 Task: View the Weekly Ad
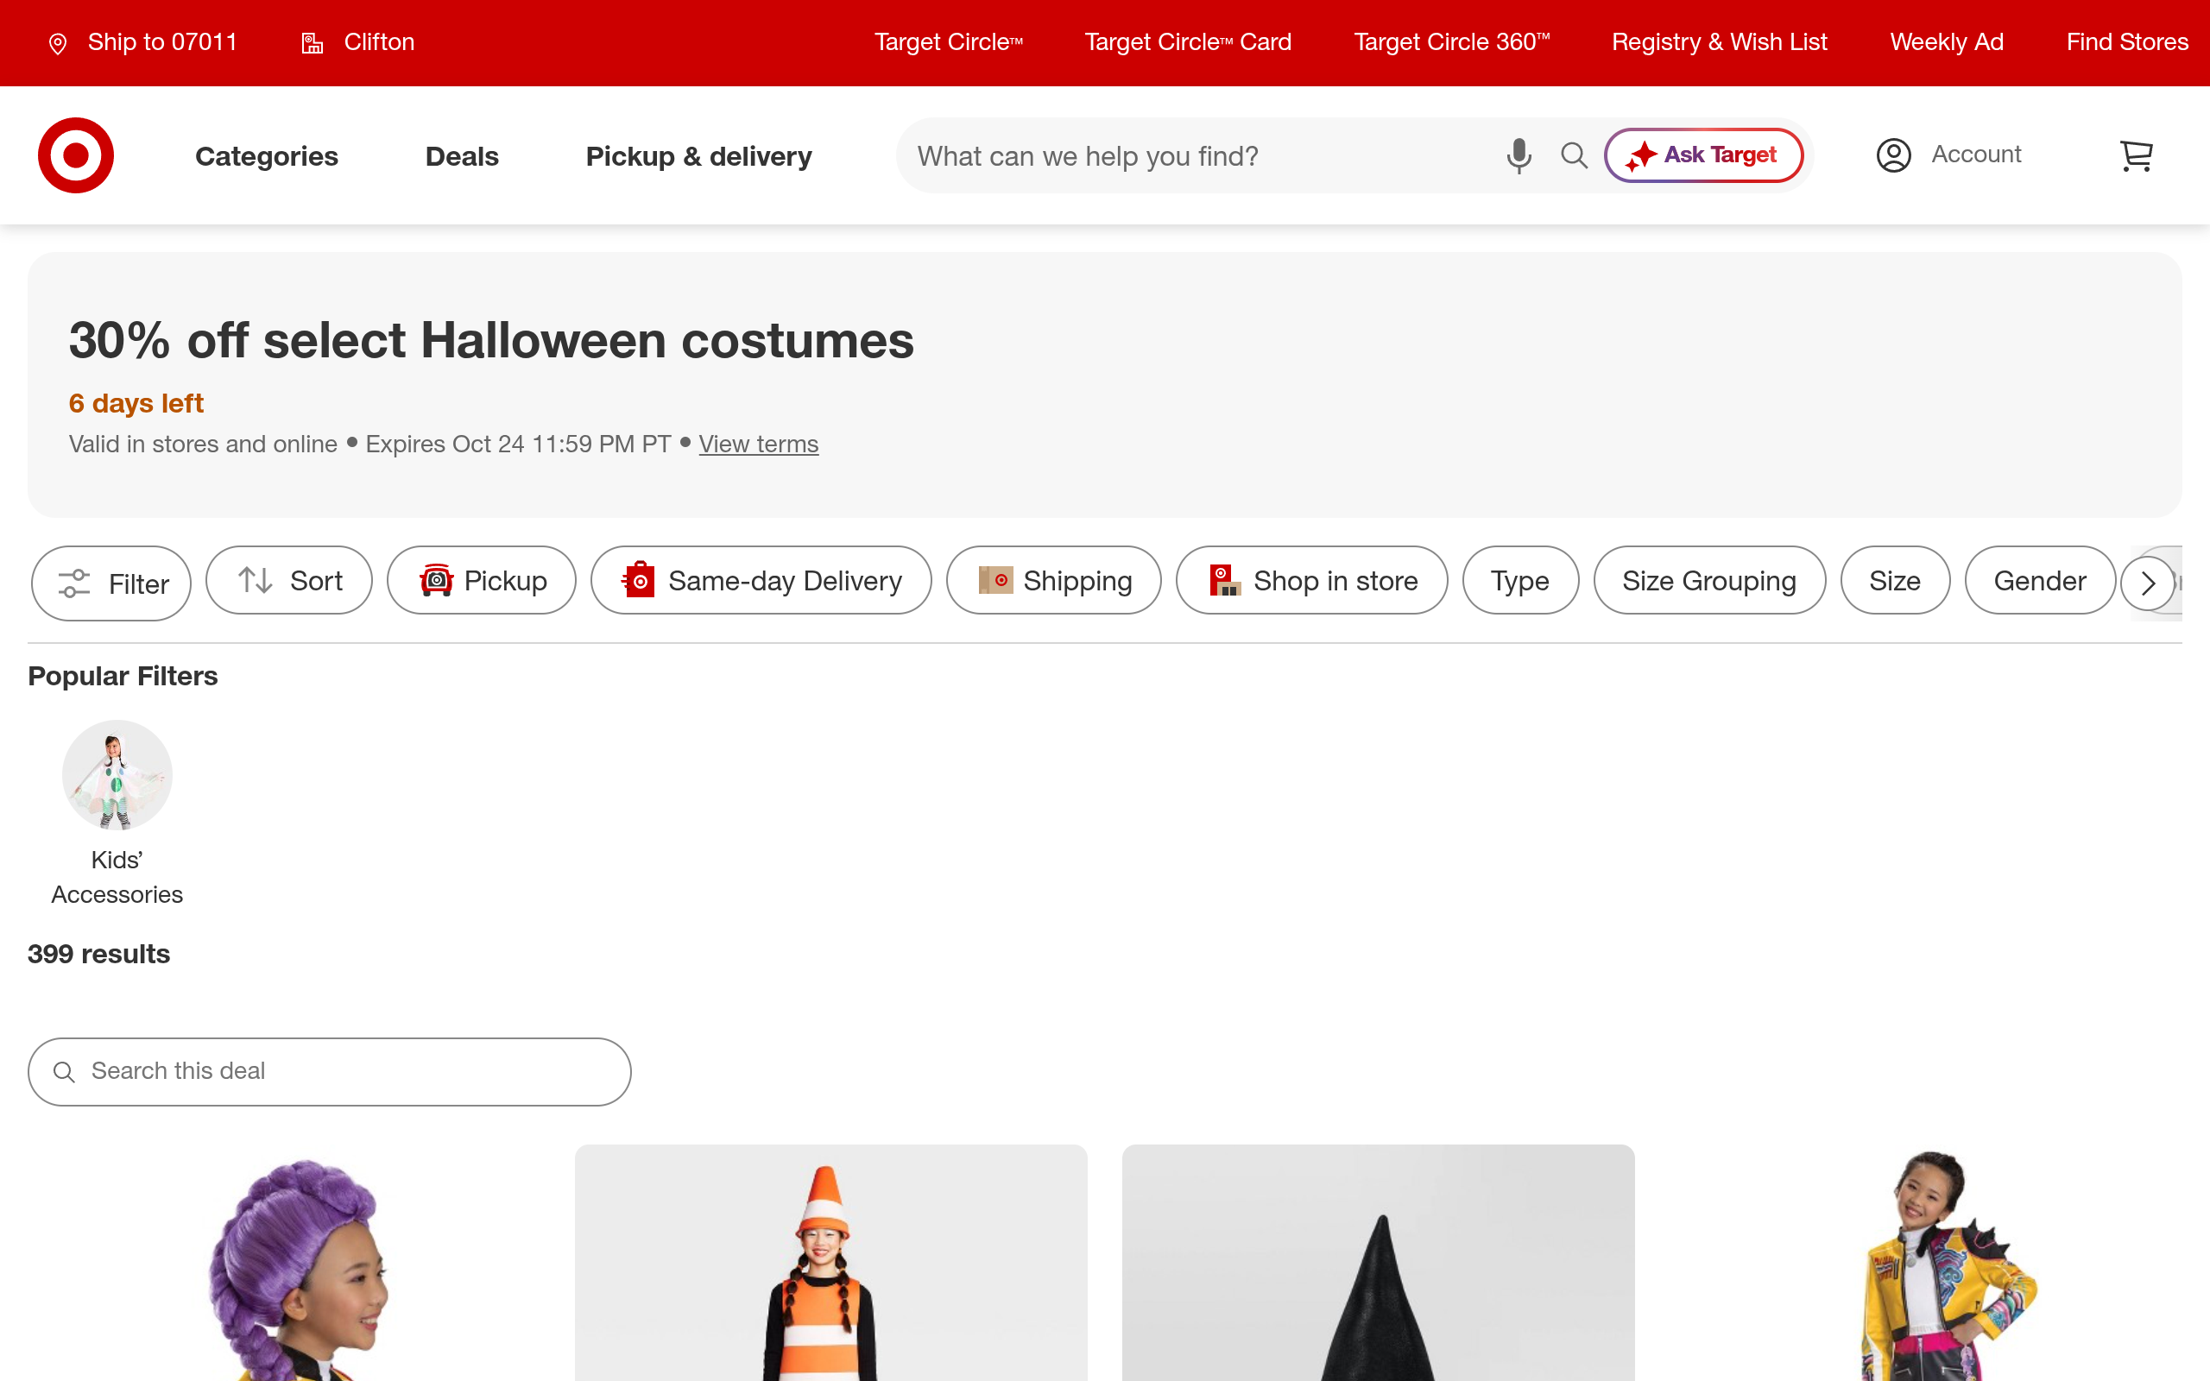(1947, 43)
